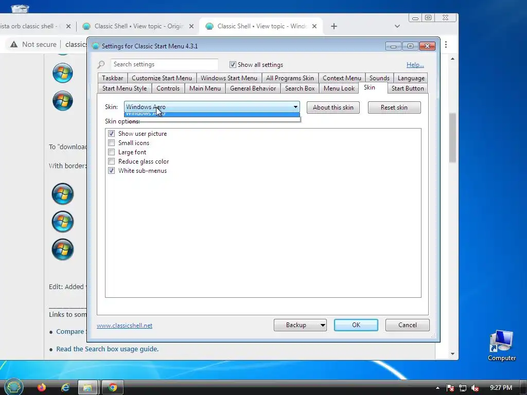
Task: Click the scrollbar up arrow in Chrome page
Action: point(452,59)
